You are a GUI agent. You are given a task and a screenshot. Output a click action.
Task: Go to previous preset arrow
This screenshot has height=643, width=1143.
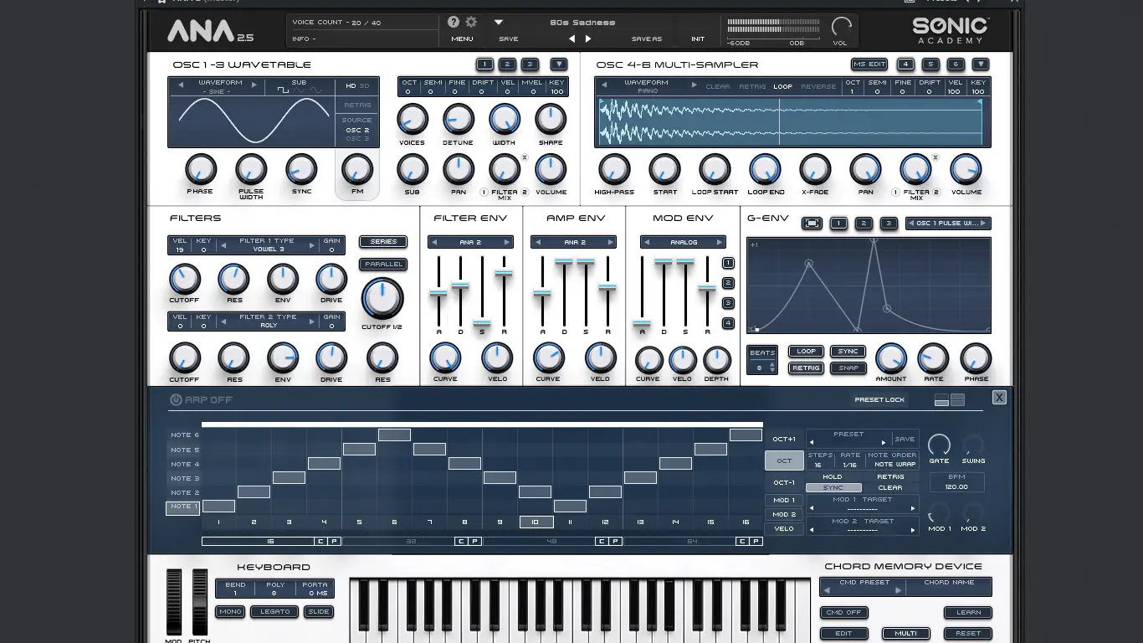(x=572, y=39)
